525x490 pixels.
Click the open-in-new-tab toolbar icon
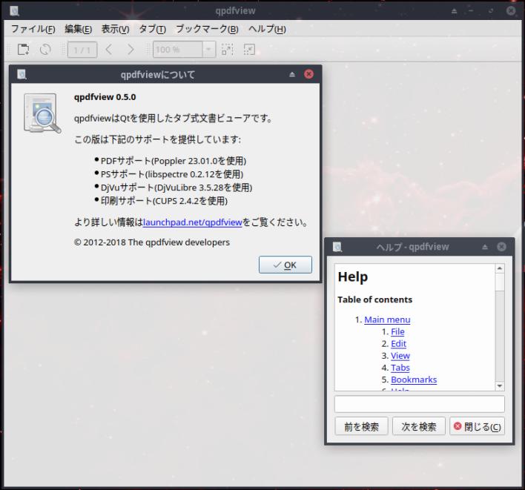(x=23, y=50)
